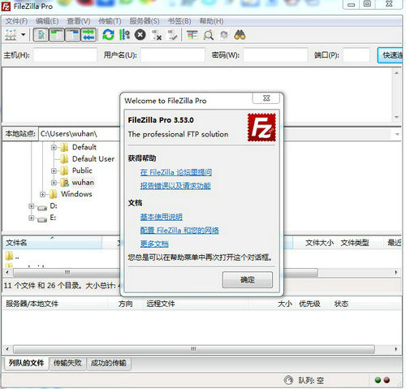Click message log scroll up arrow
The width and height of the screenshot is (406, 389).
click(x=396, y=73)
